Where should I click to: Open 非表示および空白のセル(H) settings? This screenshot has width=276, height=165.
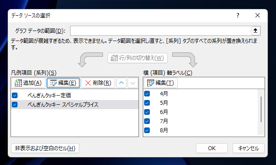pyautogui.click(x=45, y=148)
